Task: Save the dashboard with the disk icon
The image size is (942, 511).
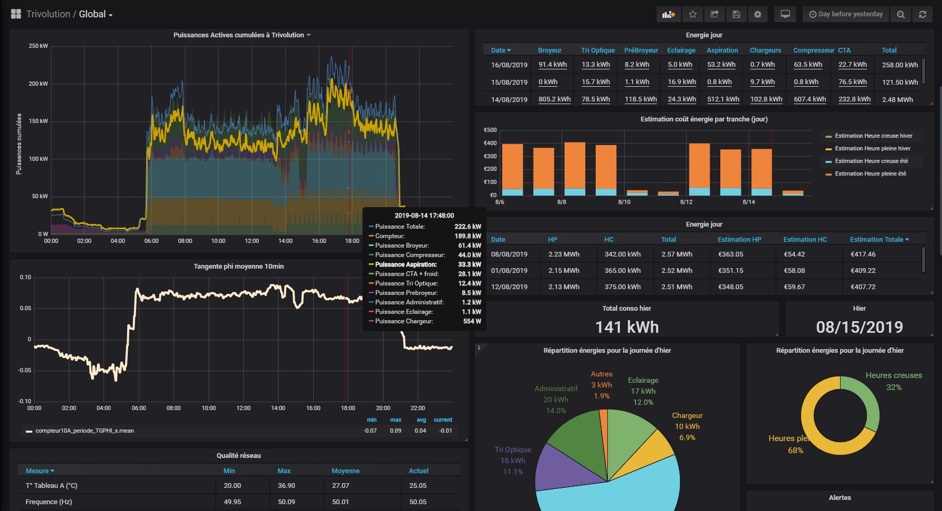Action: tap(736, 14)
